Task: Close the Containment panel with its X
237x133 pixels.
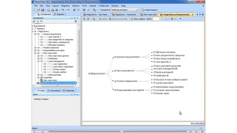Action: point(77,18)
